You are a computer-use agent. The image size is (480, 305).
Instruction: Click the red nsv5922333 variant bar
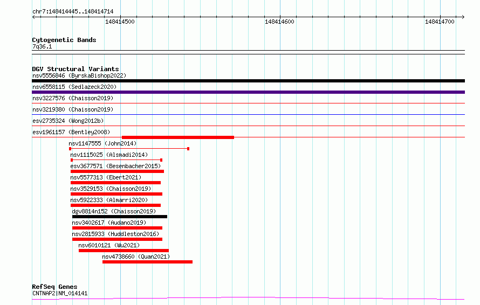(x=116, y=205)
